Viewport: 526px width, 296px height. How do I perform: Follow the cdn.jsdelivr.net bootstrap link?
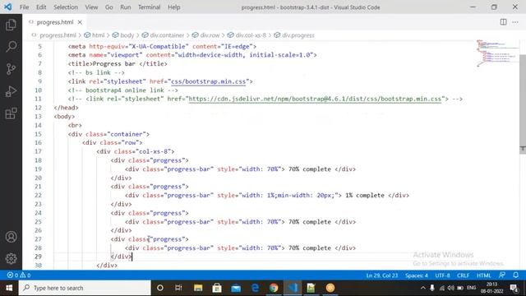[x=315, y=99]
